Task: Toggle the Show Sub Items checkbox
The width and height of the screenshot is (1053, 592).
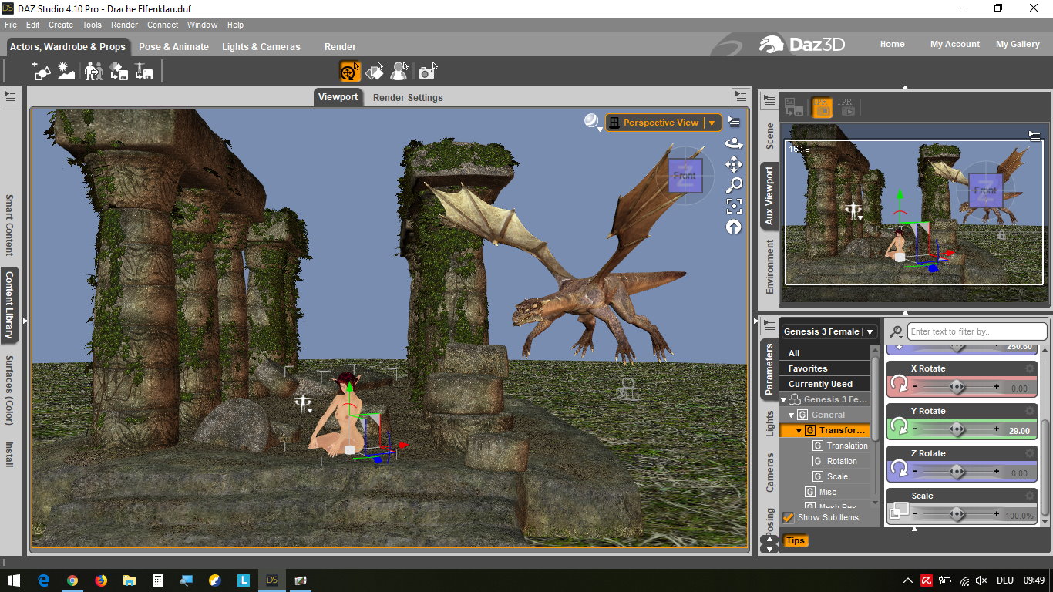Action: click(x=788, y=517)
